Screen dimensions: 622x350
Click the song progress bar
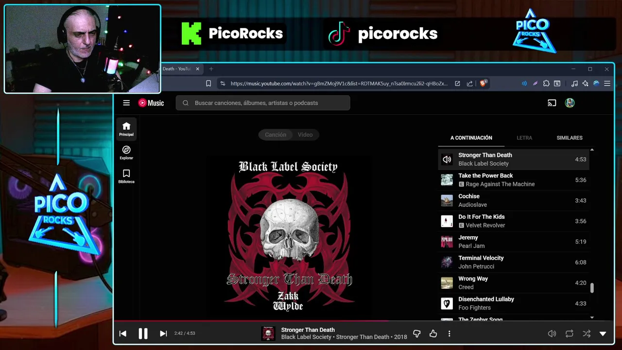point(364,321)
